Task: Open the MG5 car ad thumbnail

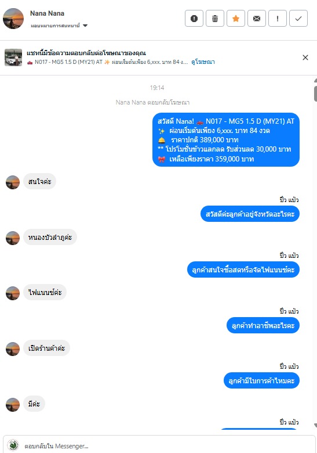Action: 13,57
